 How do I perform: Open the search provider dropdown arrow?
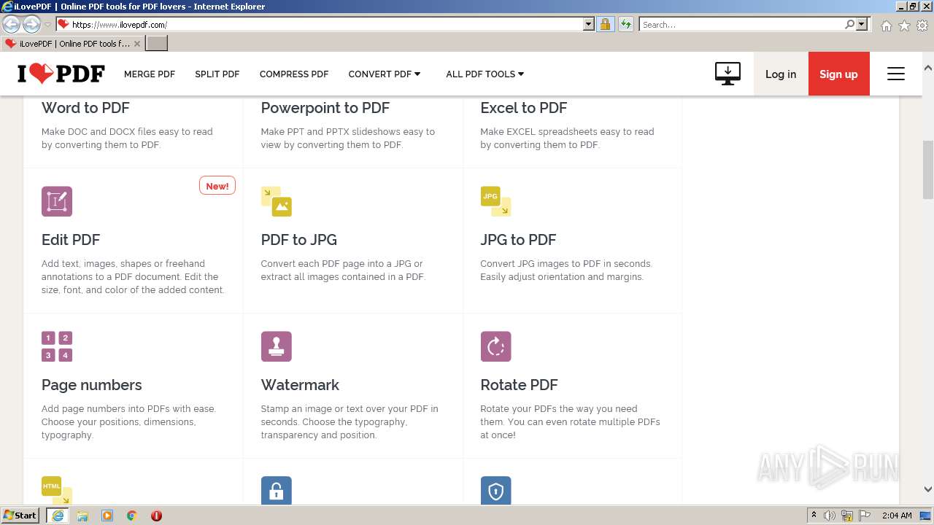(862, 24)
